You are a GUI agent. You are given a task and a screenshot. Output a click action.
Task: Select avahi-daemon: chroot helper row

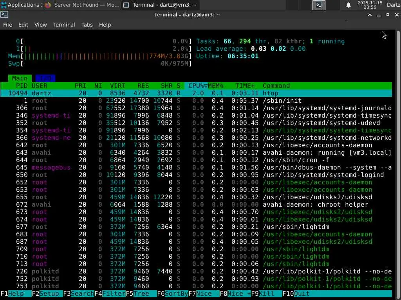point(196,204)
